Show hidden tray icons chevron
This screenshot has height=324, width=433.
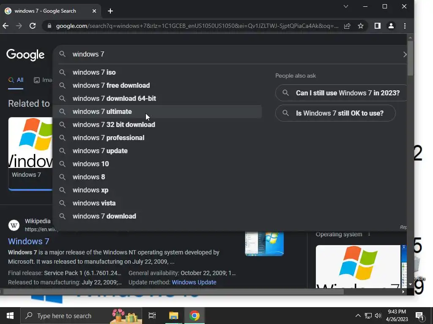(358, 316)
